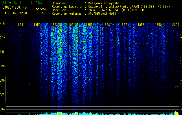
Task: Click the 'Receiver' field label
Action: 59,10
